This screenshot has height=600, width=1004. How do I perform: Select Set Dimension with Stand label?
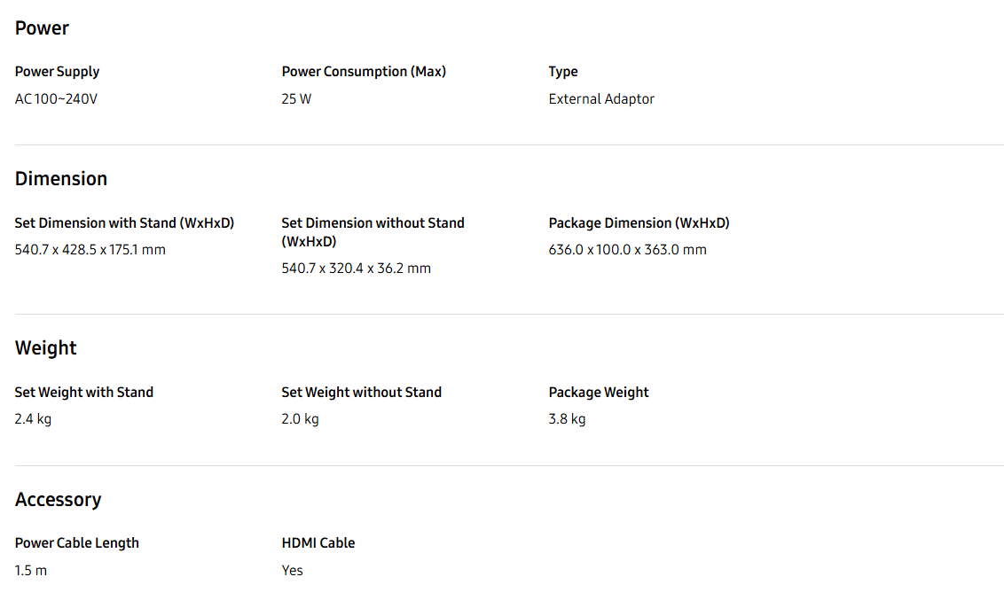tap(124, 223)
